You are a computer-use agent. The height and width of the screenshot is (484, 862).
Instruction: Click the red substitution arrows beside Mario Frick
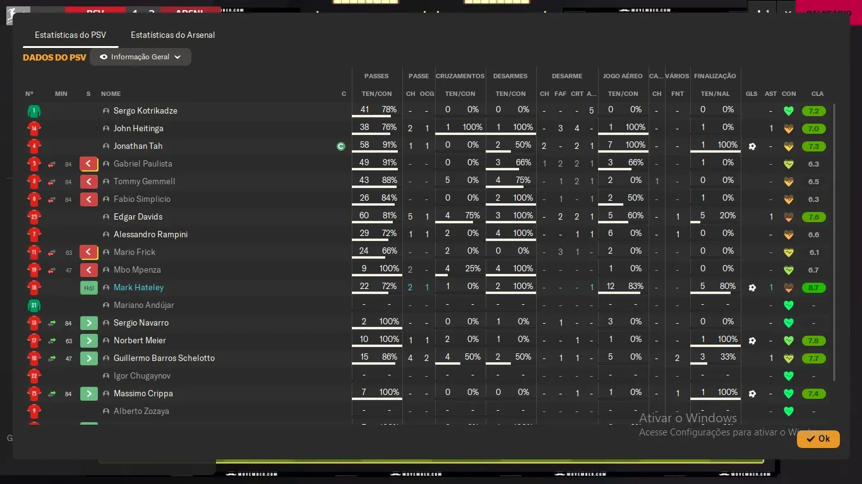(52, 252)
